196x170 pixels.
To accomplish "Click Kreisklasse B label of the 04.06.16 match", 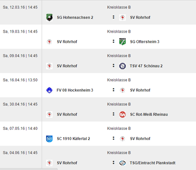I will pos(119,153).
